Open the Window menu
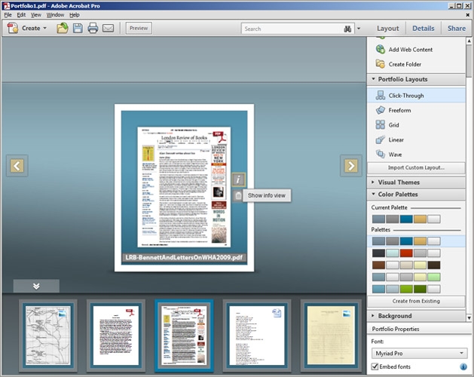 point(55,15)
